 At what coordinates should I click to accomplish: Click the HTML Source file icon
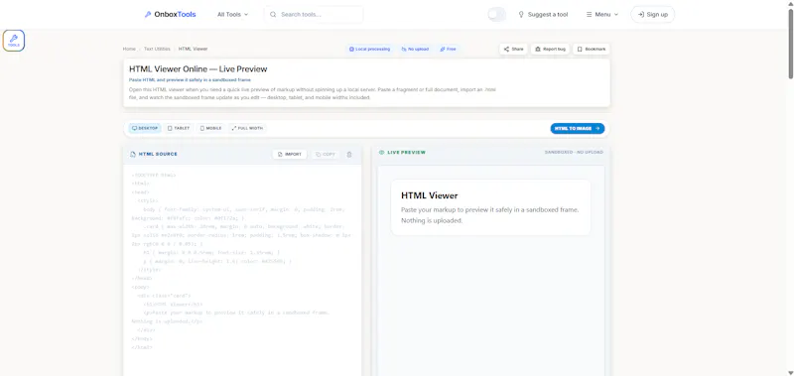coord(133,155)
